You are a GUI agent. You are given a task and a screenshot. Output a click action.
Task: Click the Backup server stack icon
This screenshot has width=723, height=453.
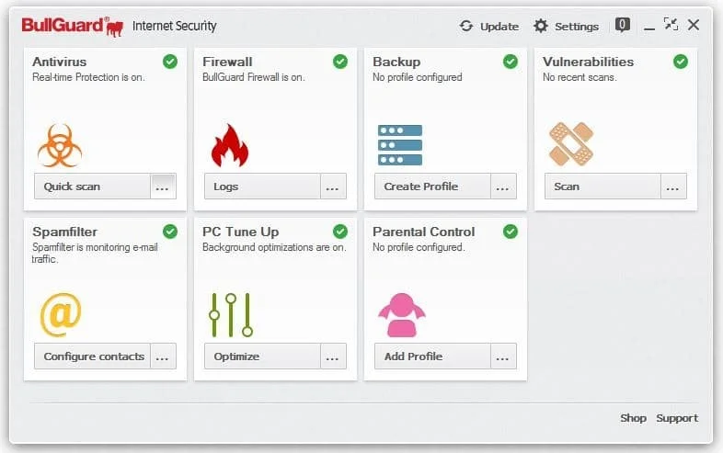[400, 144]
